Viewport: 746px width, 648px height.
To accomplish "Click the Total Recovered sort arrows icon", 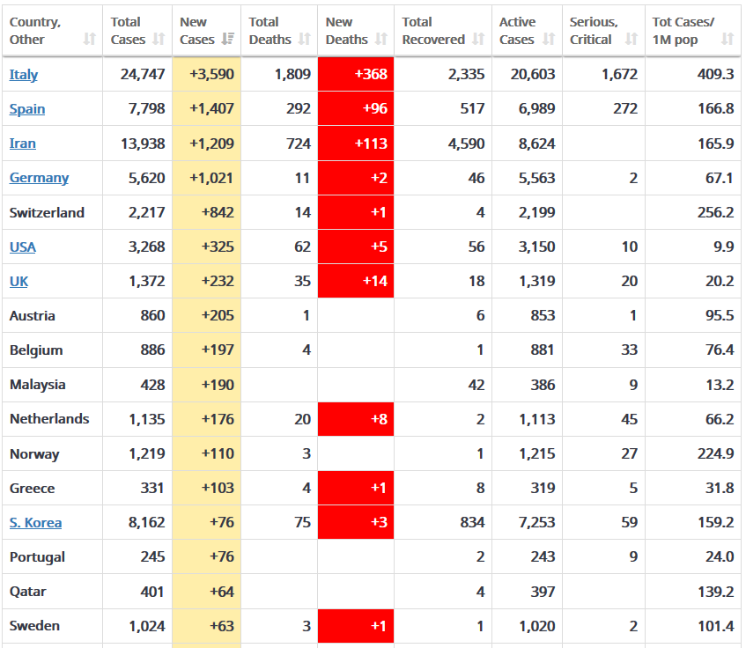I will [478, 39].
